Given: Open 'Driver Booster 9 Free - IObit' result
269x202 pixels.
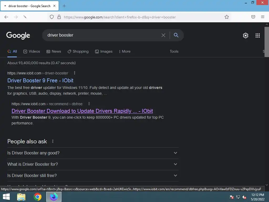Looking at the screenshot, I should (x=40, y=80).
